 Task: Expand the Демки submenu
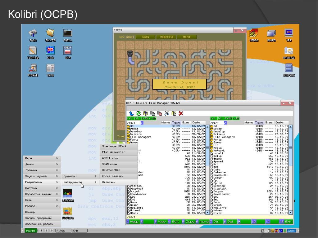[42, 164]
